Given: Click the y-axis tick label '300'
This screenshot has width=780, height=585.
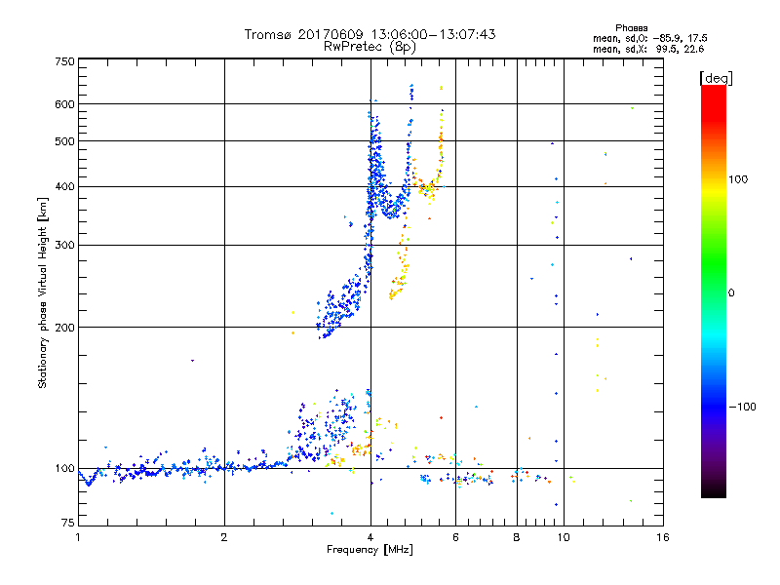Looking at the screenshot, I should tap(65, 246).
